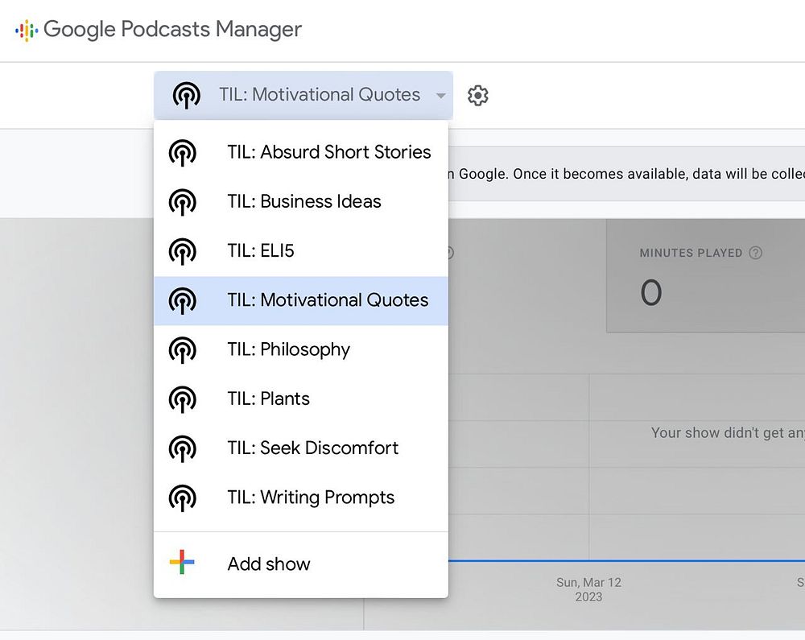
Task: Click help icon next to Minutes Played
Action: [x=755, y=253]
